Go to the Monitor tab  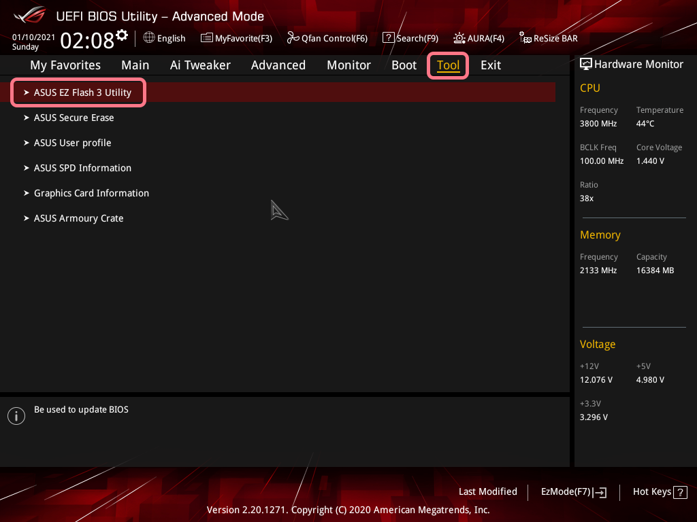348,65
